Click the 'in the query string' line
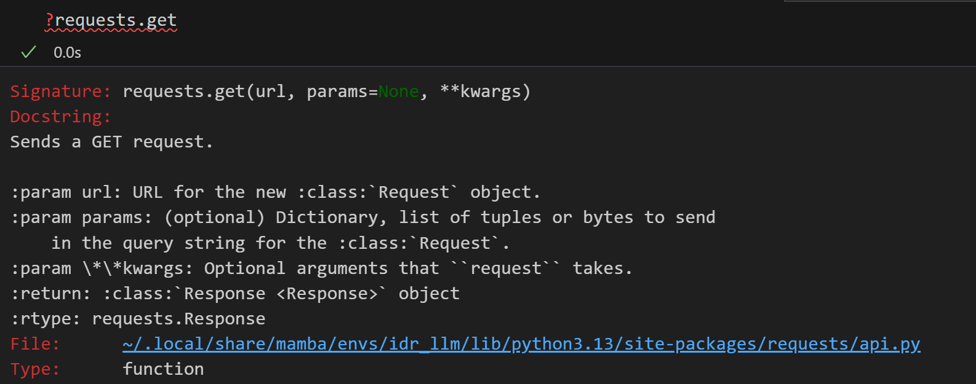This screenshot has width=976, height=384. point(280,243)
